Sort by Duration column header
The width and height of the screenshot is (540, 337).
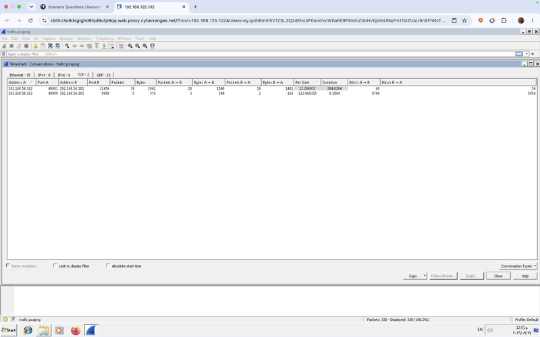click(x=334, y=82)
